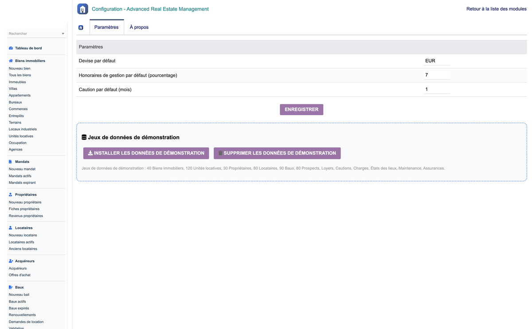Open Anciens locataires in sidebar
532x329 pixels.
click(23, 248)
